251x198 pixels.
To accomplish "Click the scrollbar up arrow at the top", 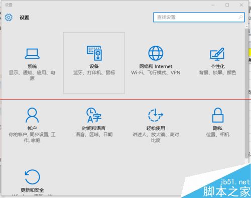I will [246, 27].
